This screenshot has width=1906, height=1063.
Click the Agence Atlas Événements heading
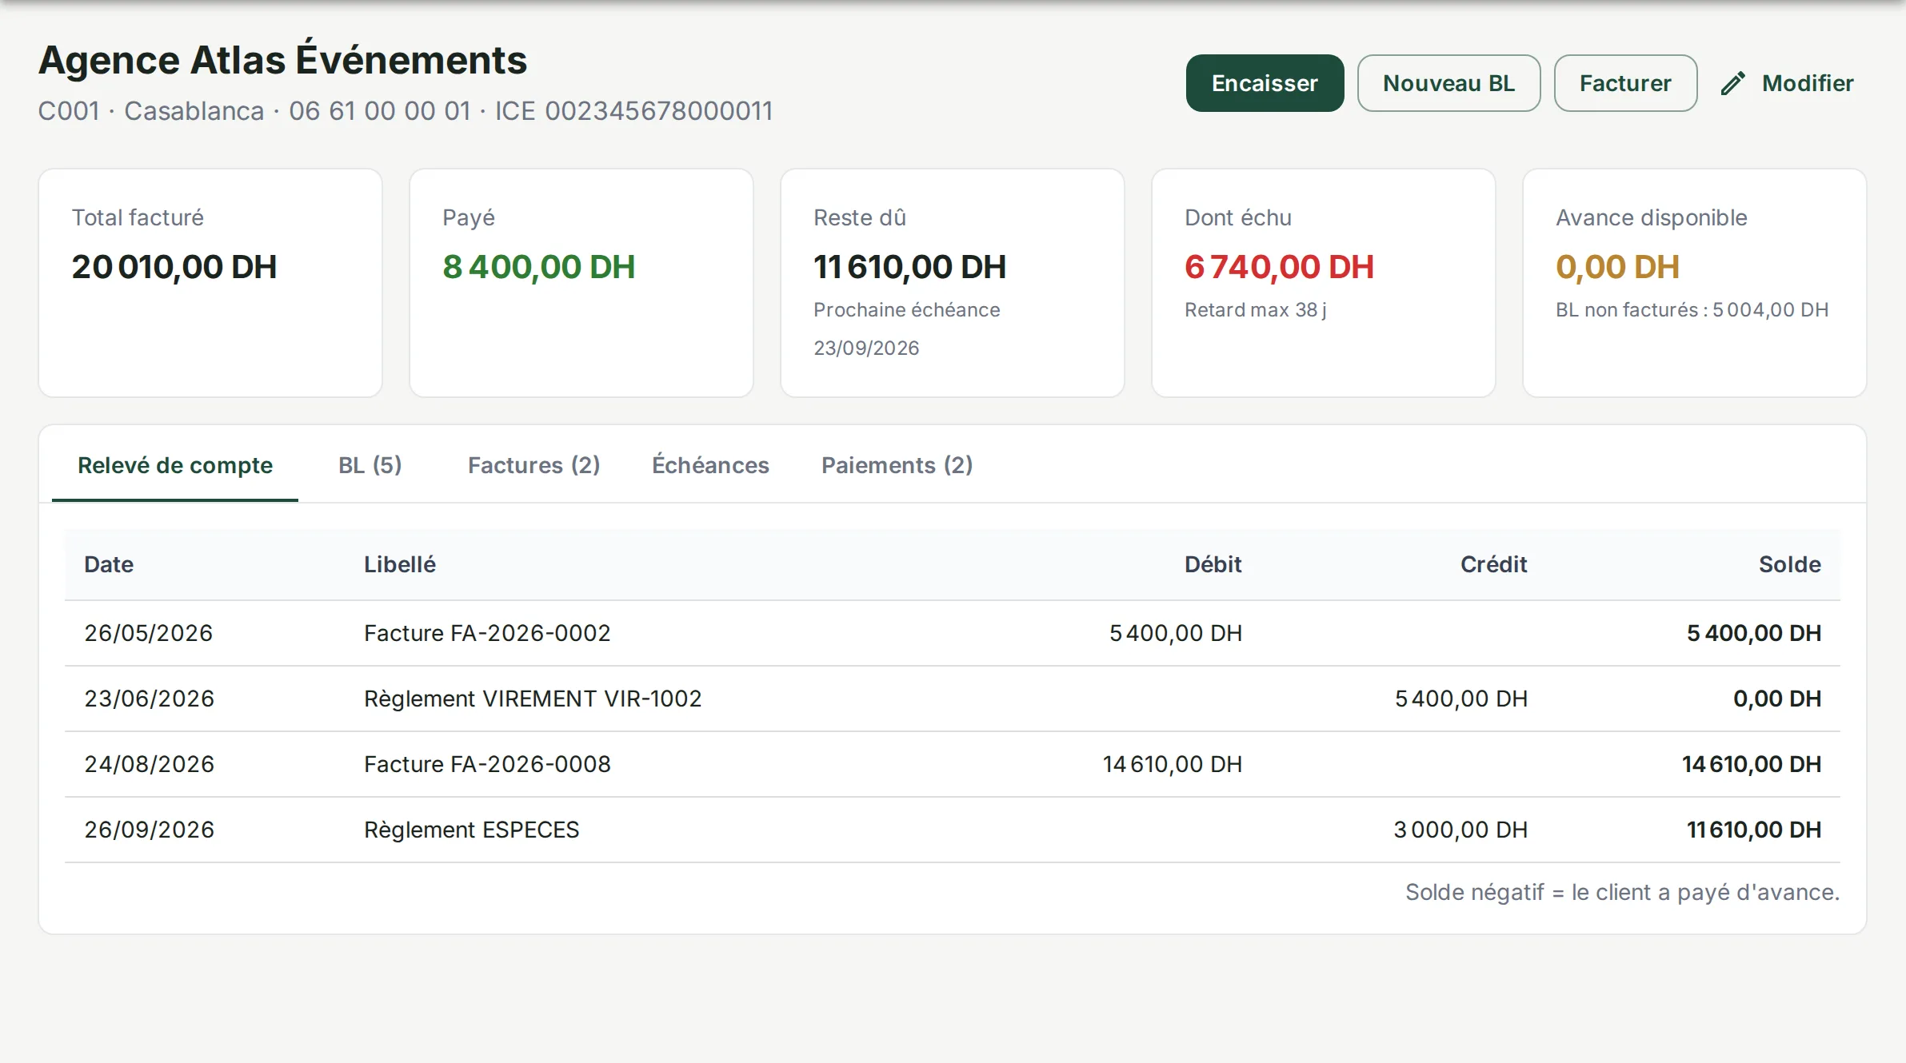coord(283,60)
